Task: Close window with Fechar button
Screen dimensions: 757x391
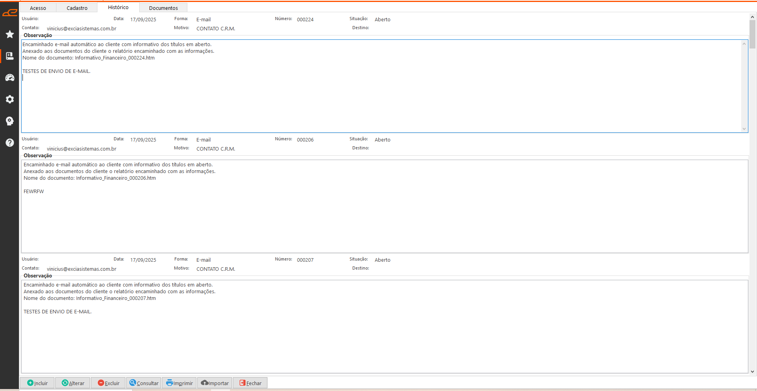Action: point(250,383)
